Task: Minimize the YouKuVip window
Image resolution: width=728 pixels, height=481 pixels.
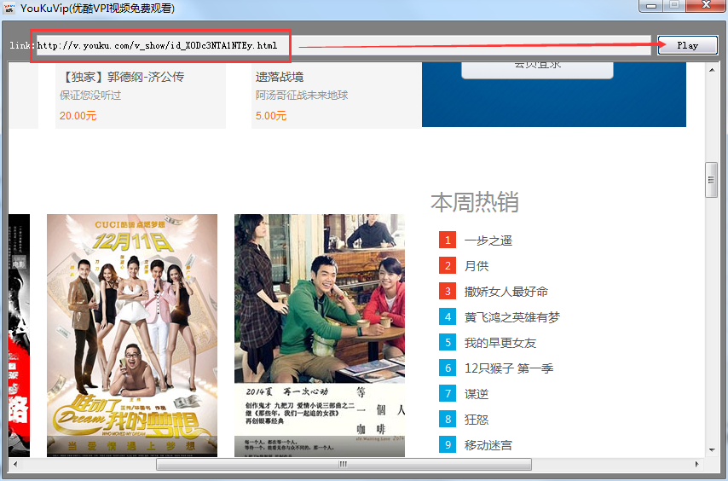Action: point(651,6)
